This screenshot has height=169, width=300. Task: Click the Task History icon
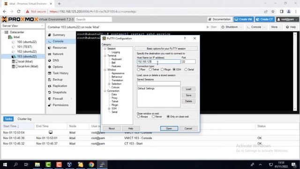pyautogui.click(x=50, y=73)
